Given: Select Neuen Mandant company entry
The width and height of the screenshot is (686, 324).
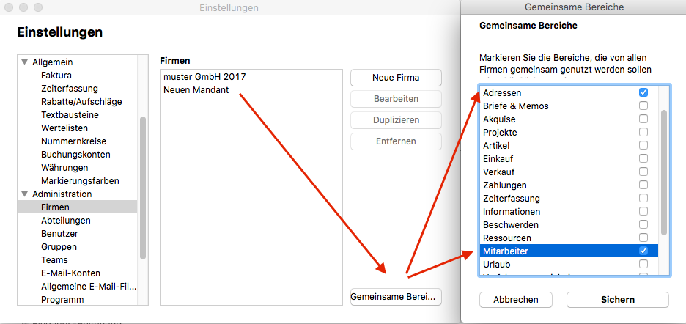Looking at the screenshot, I should [x=196, y=90].
